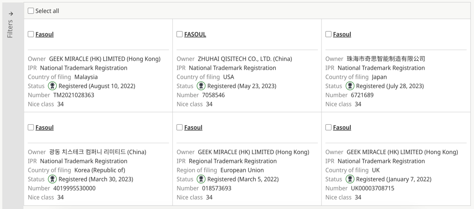This screenshot has width=474, height=209.
Task: Click the registered badge icon dated May 23, 2023
Action: pos(201,86)
